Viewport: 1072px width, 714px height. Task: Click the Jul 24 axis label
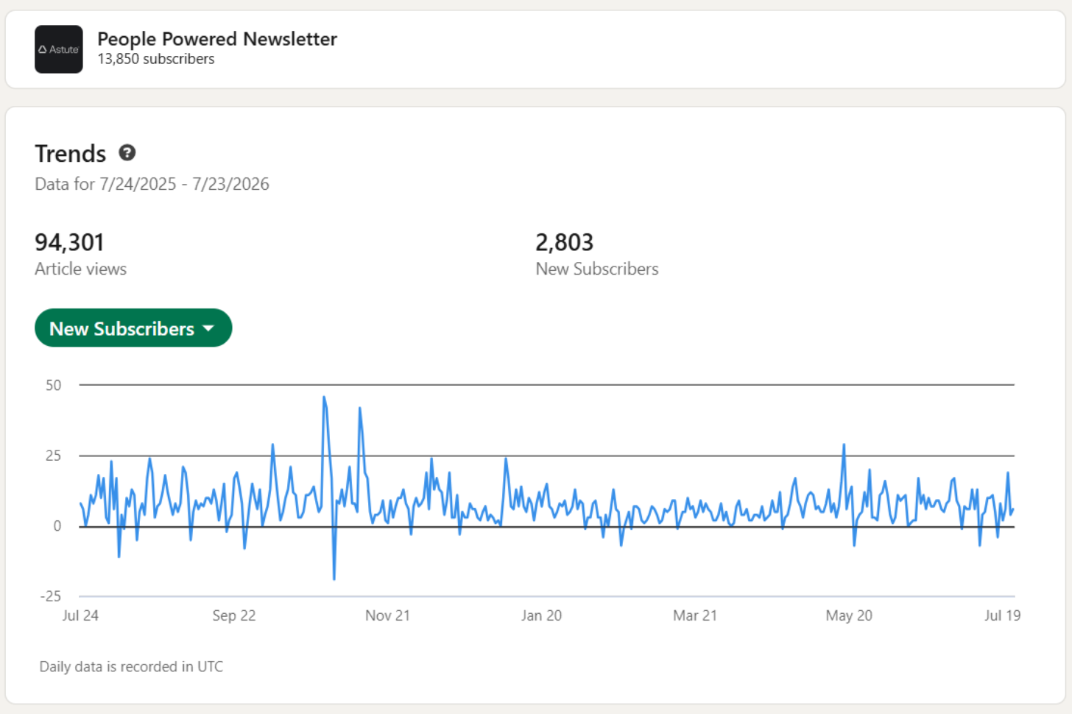click(80, 615)
